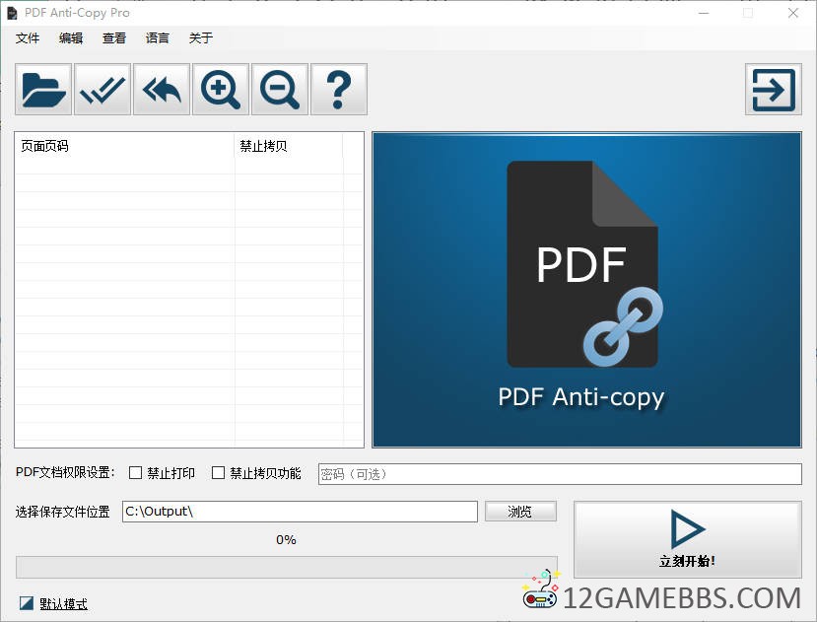The width and height of the screenshot is (817, 622).
Task: Open the 语言 menu
Action: coord(158,38)
